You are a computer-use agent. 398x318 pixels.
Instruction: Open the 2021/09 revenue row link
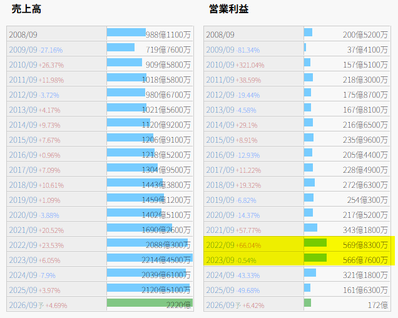click(x=23, y=230)
